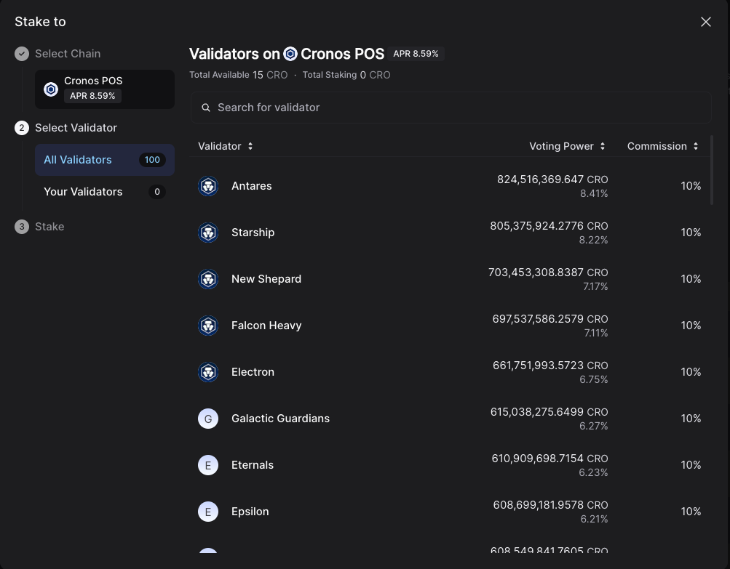Click the search magnifier icon
The image size is (730, 569).
tap(206, 108)
